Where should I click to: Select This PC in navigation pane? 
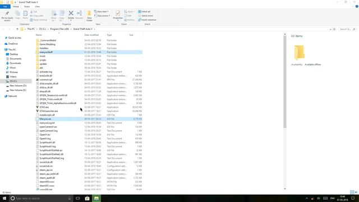coord(12,50)
